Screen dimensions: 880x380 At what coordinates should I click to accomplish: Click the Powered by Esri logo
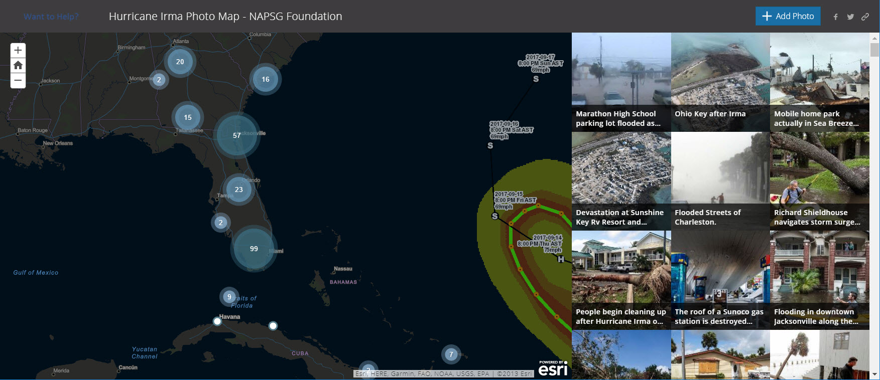click(x=553, y=368)
